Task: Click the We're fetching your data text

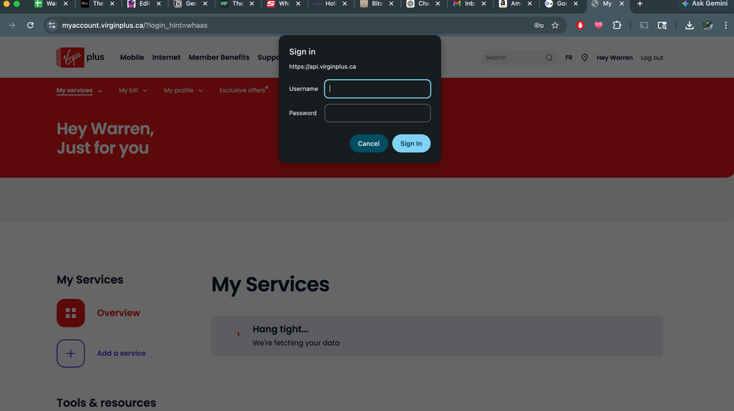Action: (296, 343)
